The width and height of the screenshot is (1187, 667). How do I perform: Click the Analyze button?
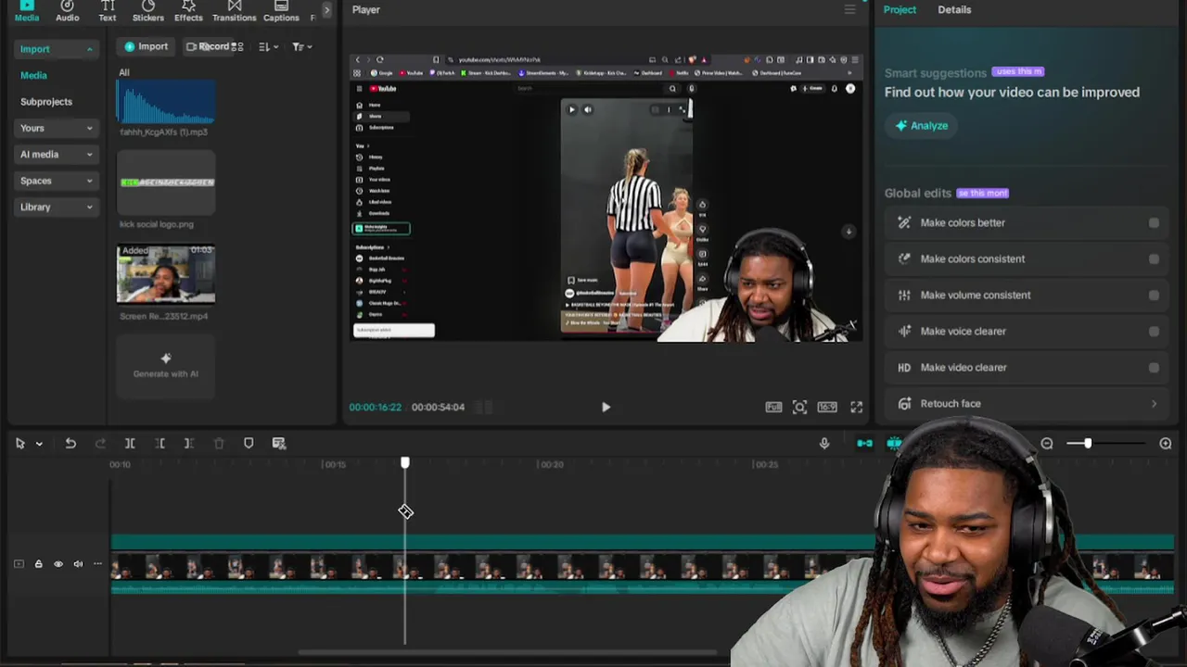[x=921, y=126]
